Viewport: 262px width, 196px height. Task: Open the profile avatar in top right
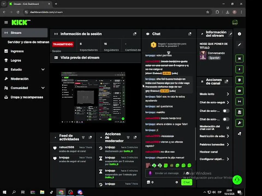[x=235, y=22]
